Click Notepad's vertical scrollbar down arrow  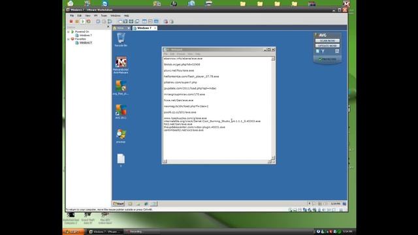(x=273, y=157)
